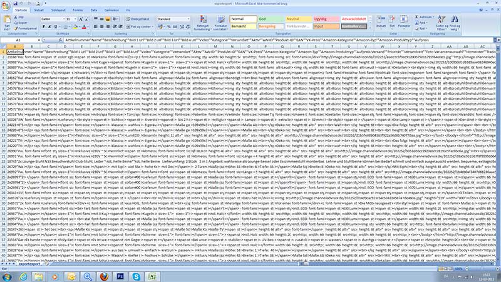The width and height of the screenshot is (501, 282).
Task: Open Formatér som tabel gallery
Action: tap(220, 23)
